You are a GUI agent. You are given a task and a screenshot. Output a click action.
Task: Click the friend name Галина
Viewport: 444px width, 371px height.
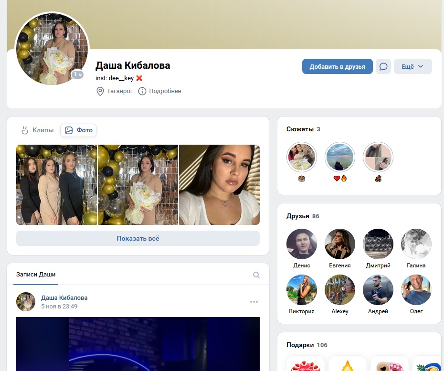coord(416,265)
